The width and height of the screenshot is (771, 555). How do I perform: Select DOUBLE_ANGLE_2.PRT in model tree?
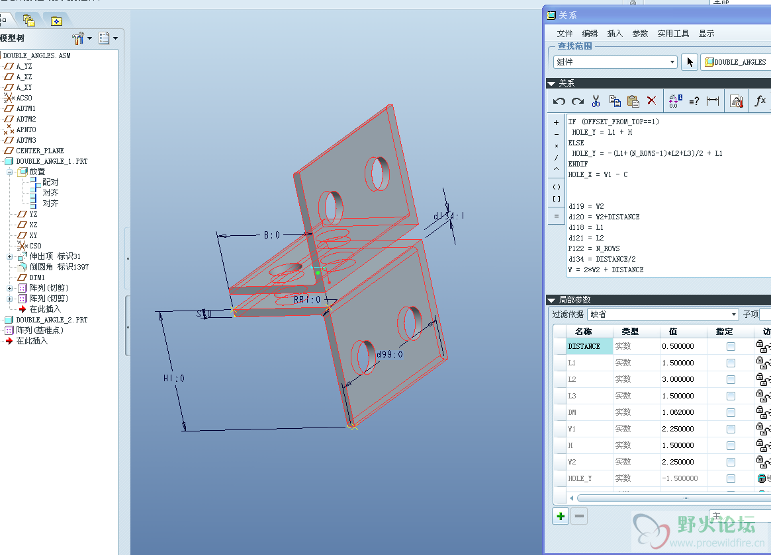coord(52,320)
